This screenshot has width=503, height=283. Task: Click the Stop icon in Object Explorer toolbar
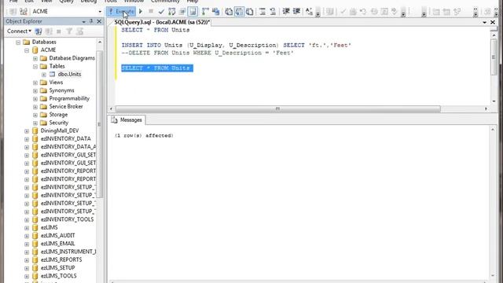click(x=59, y=31)
